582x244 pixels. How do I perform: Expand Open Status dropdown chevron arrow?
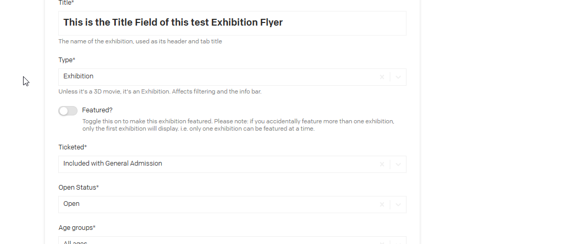point(398,204)
